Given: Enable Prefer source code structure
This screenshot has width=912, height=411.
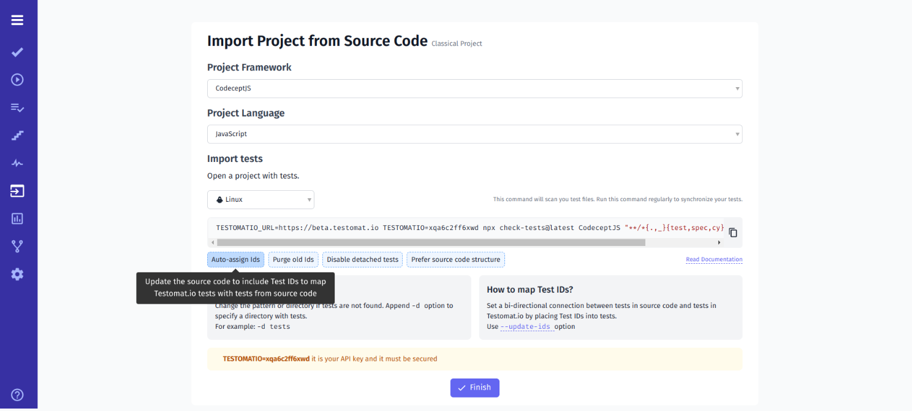Looking at the screenshot, I should point(455,259).
